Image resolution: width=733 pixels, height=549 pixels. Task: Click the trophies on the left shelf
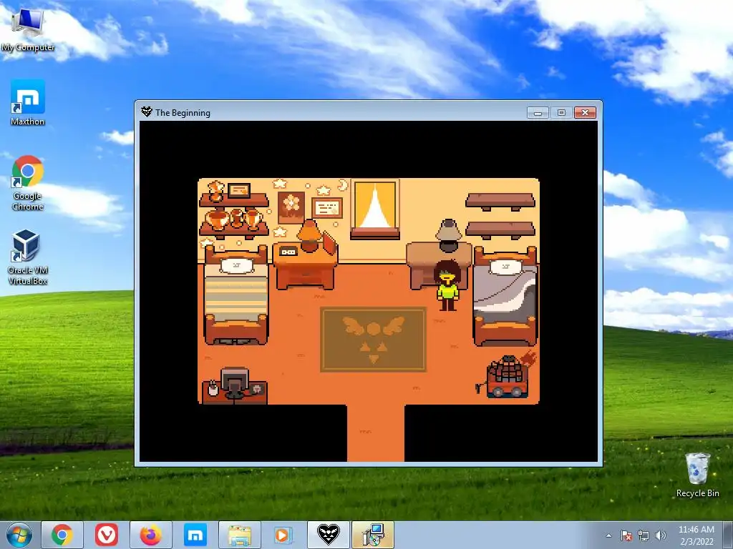(x=234, y=219)
